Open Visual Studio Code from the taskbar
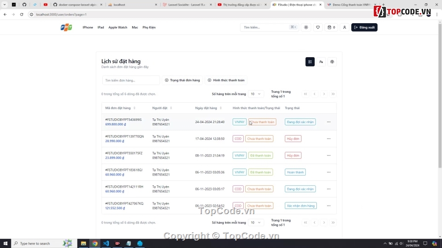The width and height of the screenshot is (442, 248). coord(106,243)
